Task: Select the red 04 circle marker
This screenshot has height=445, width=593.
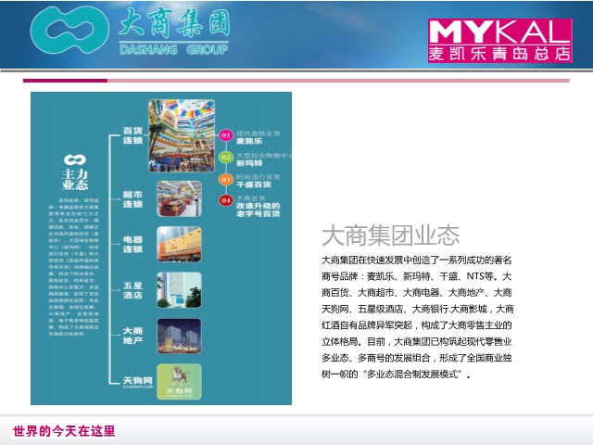Action: coord(226,200)
